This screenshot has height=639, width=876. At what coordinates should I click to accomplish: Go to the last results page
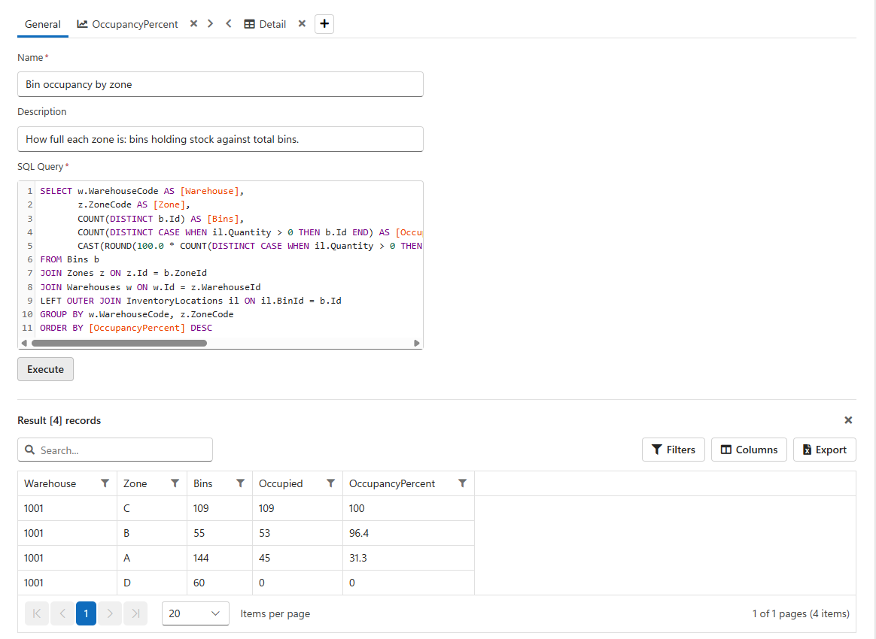135,613
